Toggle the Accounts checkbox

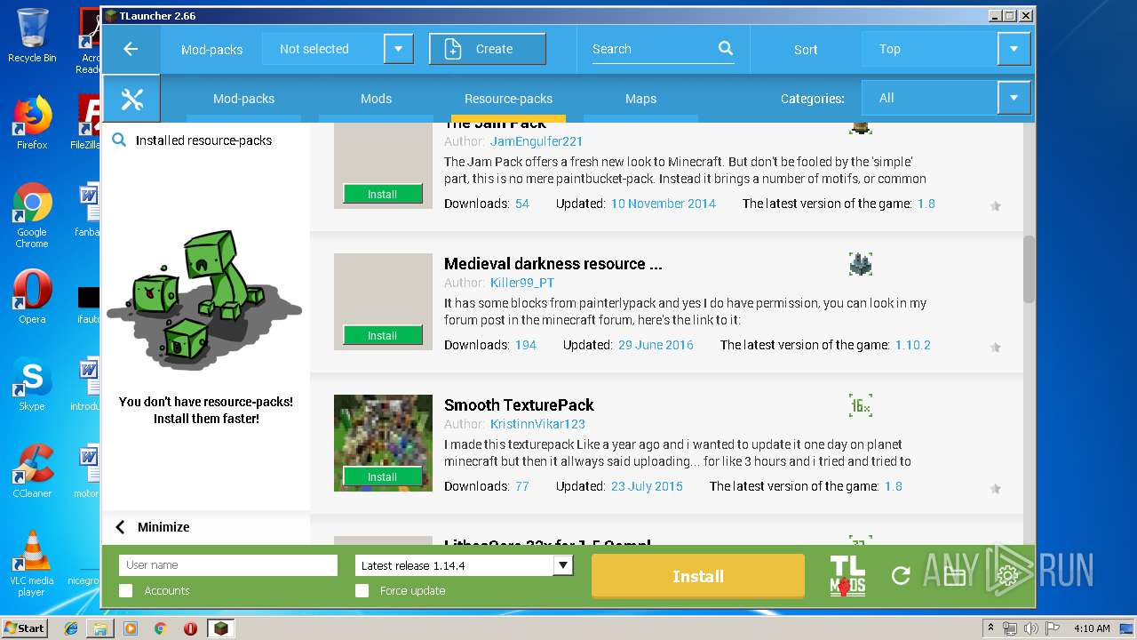tap(126, 590)
